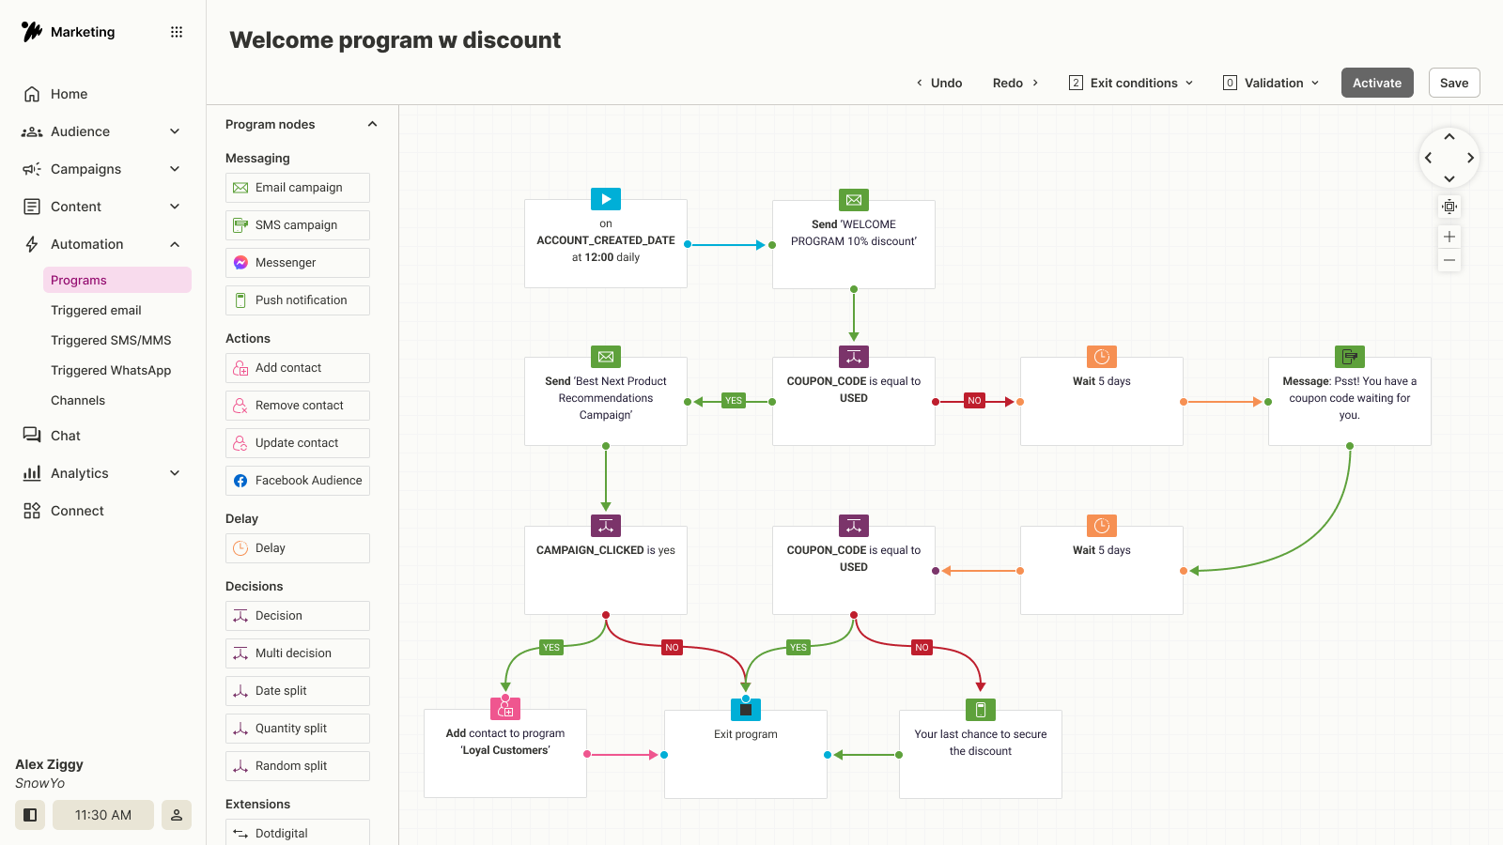The width and height of the screenshot is (1503, 845).
Task: Redo the last change
Action: 1016,83
